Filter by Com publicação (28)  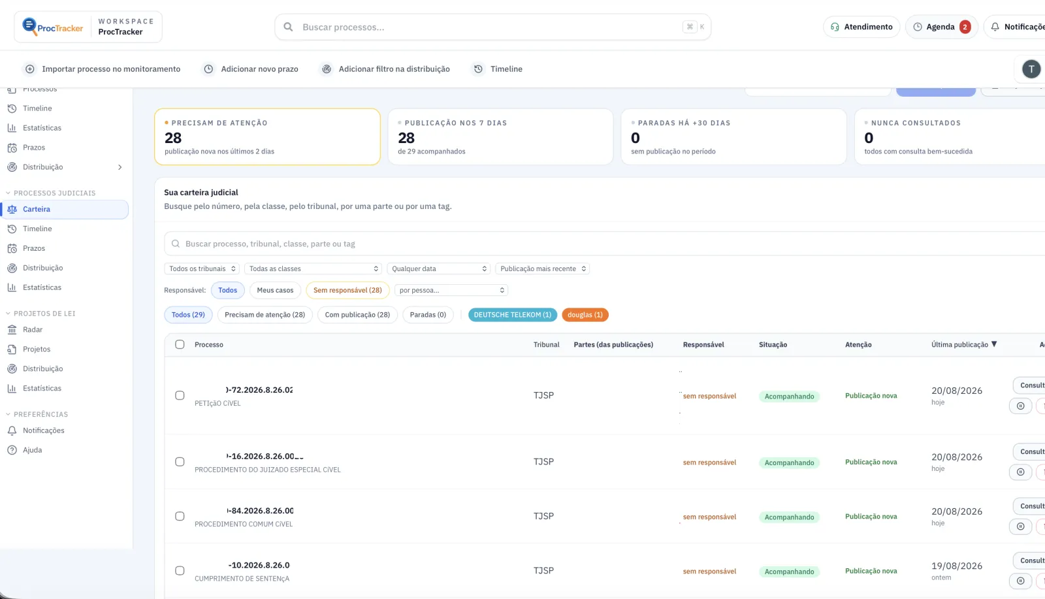357,315
